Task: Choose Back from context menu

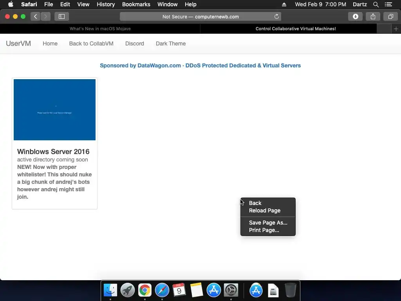Action: click(268, 203)
